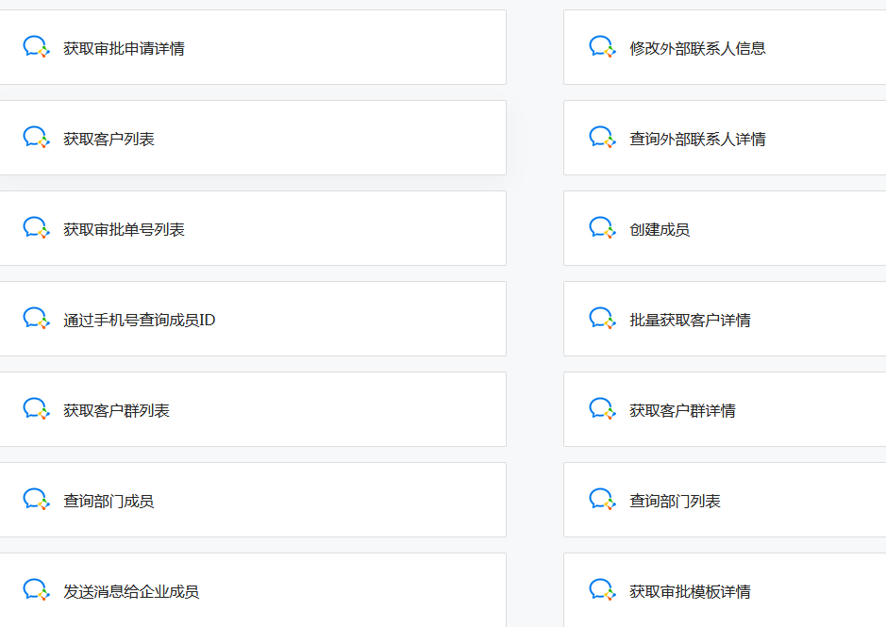Click the WeCom icon beside 获取客户列表

[x=36, y=138]
